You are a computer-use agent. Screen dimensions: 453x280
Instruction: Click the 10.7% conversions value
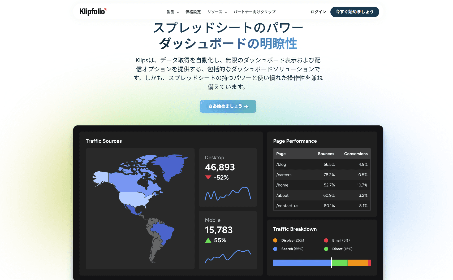pyautogui.click(x=362, y=185)
